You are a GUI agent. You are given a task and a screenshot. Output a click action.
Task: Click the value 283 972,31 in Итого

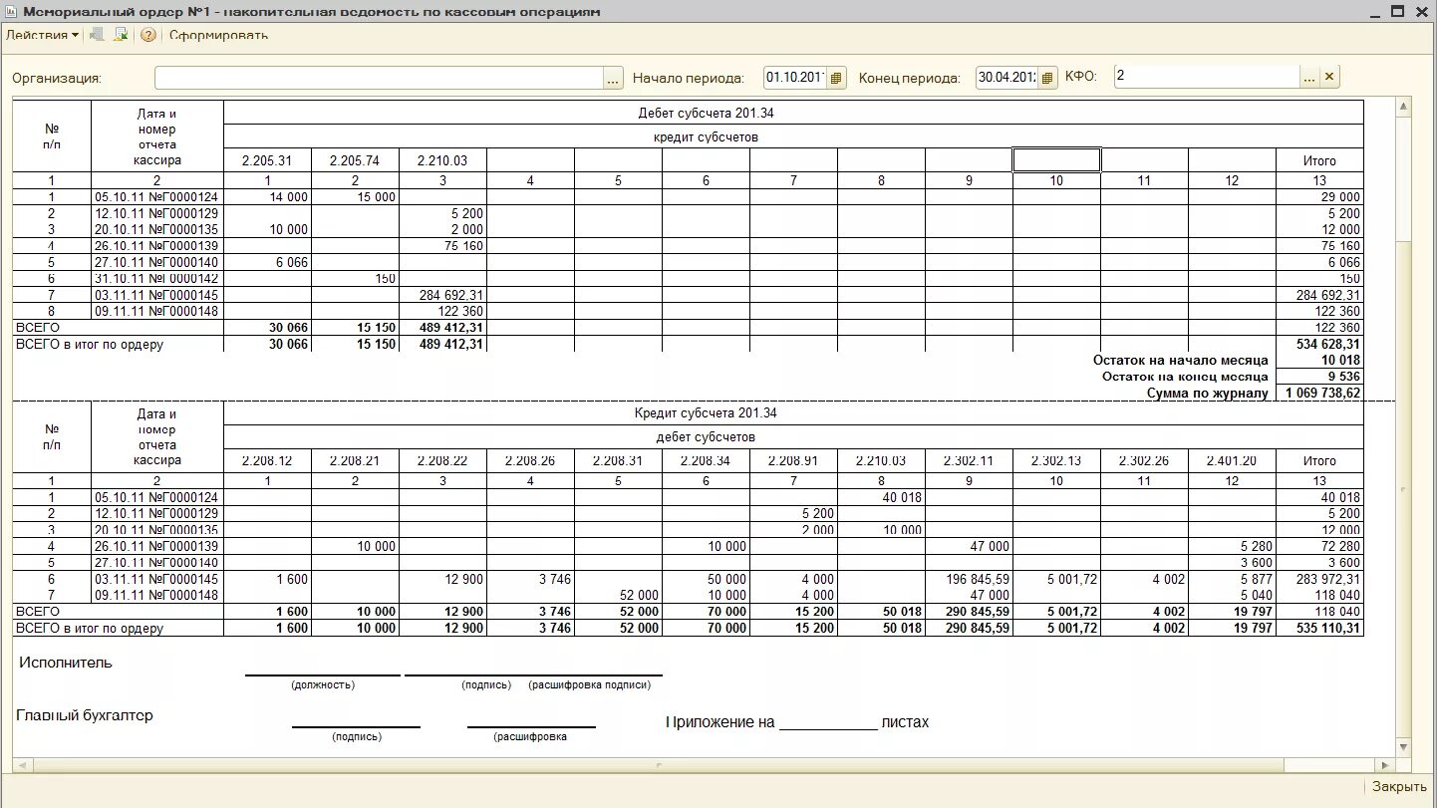1328,579
